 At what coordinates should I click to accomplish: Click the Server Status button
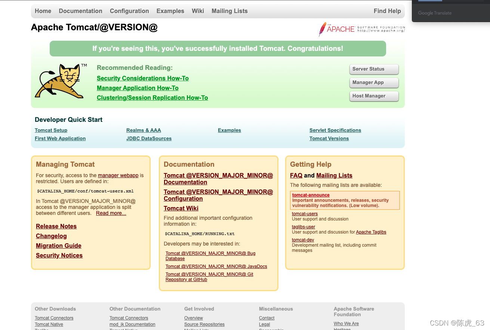tap(374, 69)
